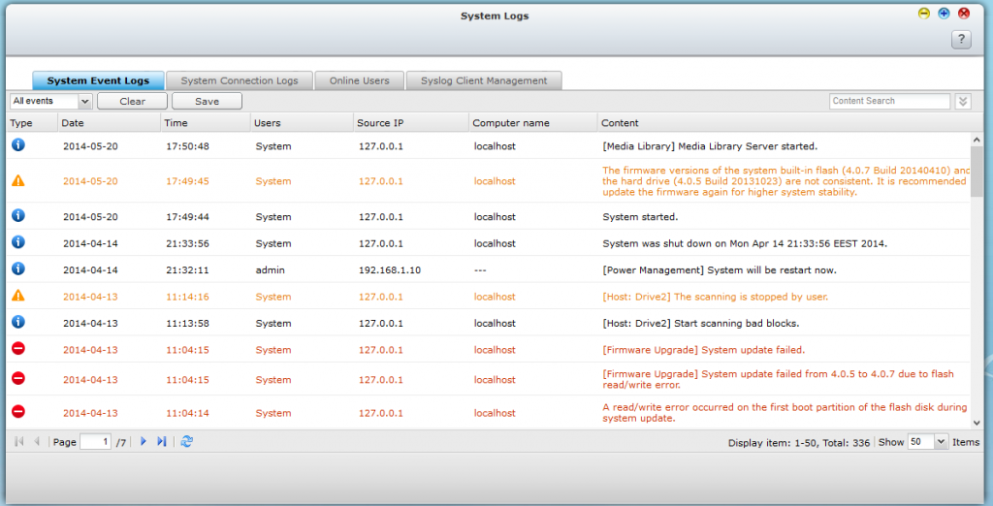
Task: Click the Save button
Action: pyautogui.click(x=207, y=101)
